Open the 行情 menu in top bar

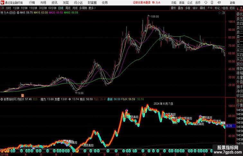32,3
